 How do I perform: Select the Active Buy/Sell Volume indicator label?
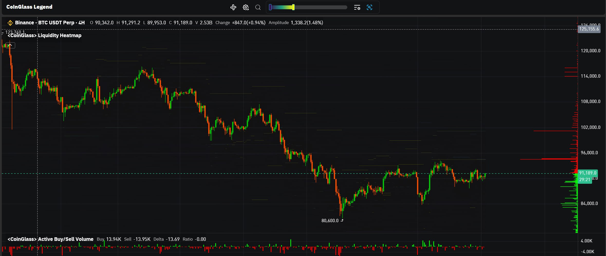coord(50,239)
